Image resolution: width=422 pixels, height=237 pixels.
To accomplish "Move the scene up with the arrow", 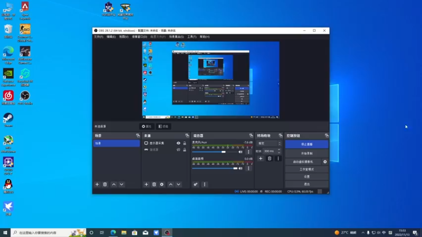I will pyautogui.click(x=114, y=184).
